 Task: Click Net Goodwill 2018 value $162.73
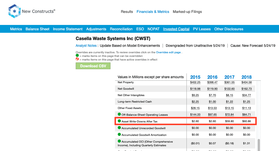click(246, 89)
